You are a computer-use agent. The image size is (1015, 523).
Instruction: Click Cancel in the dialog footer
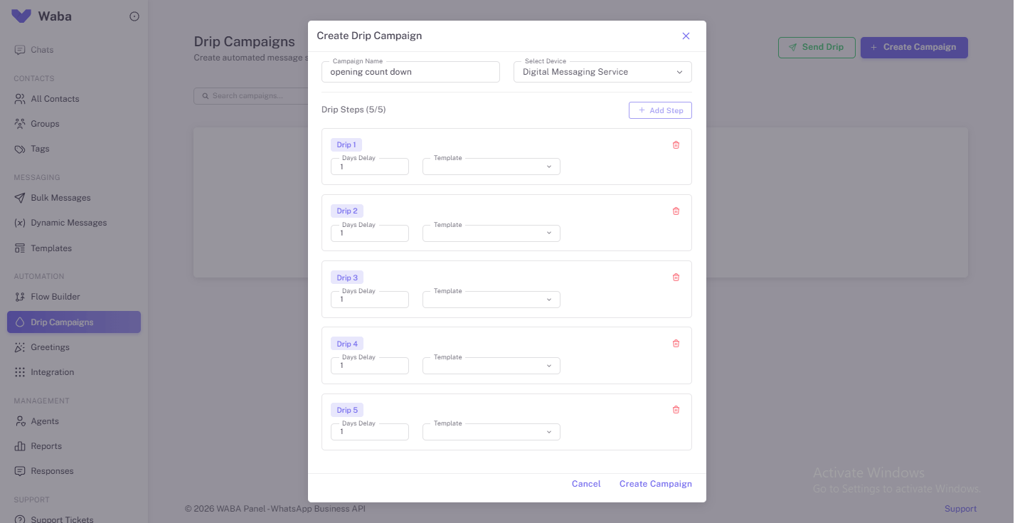click(586, 484)
